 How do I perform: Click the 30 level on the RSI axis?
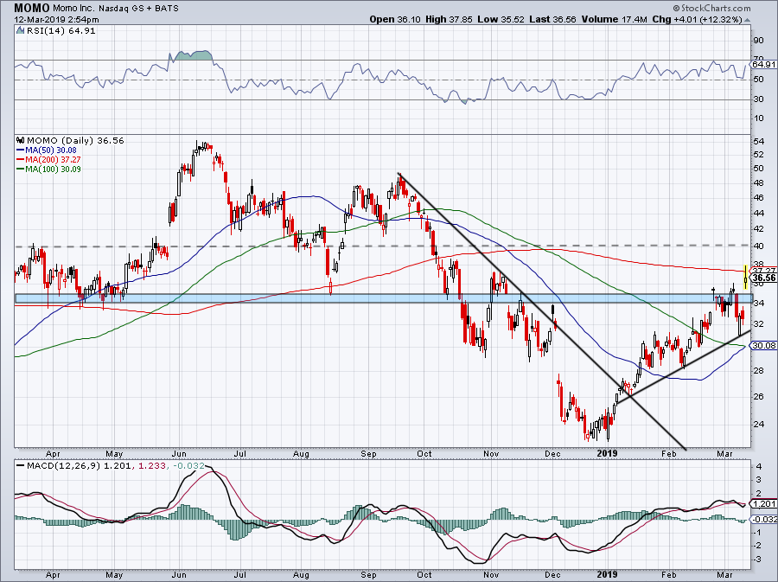tap(759, 99)
